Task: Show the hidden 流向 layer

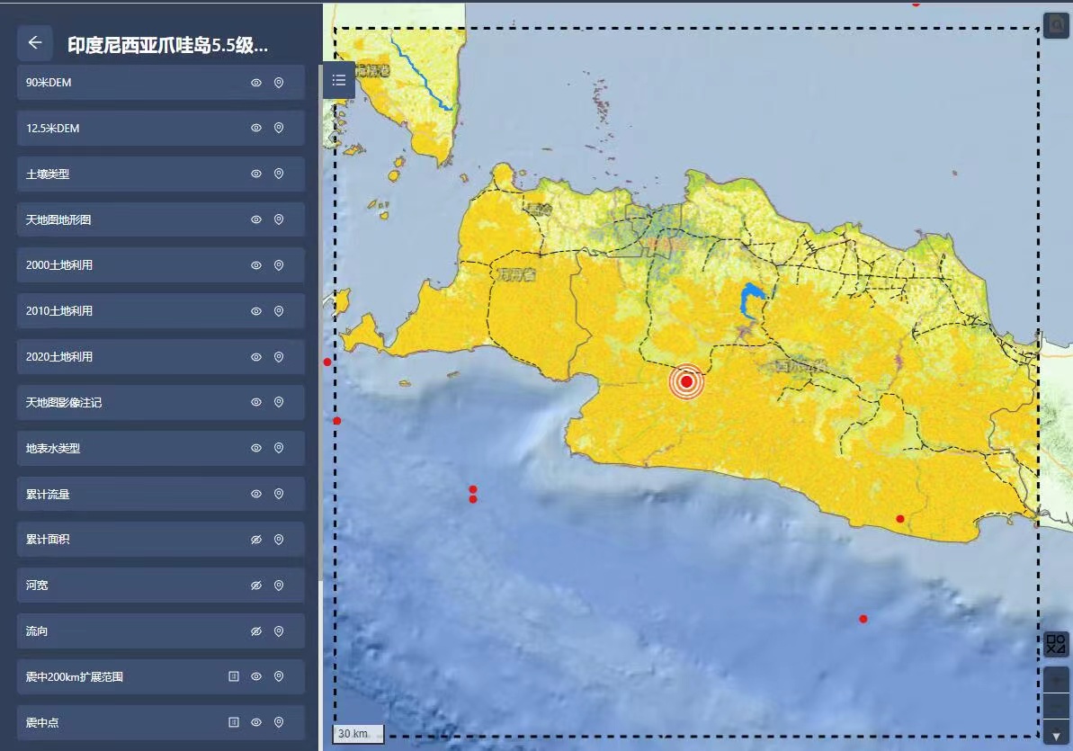Action: (x=256, y=631)
